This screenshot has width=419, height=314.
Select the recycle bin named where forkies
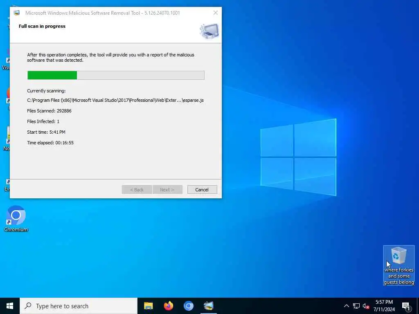point(399,265)
